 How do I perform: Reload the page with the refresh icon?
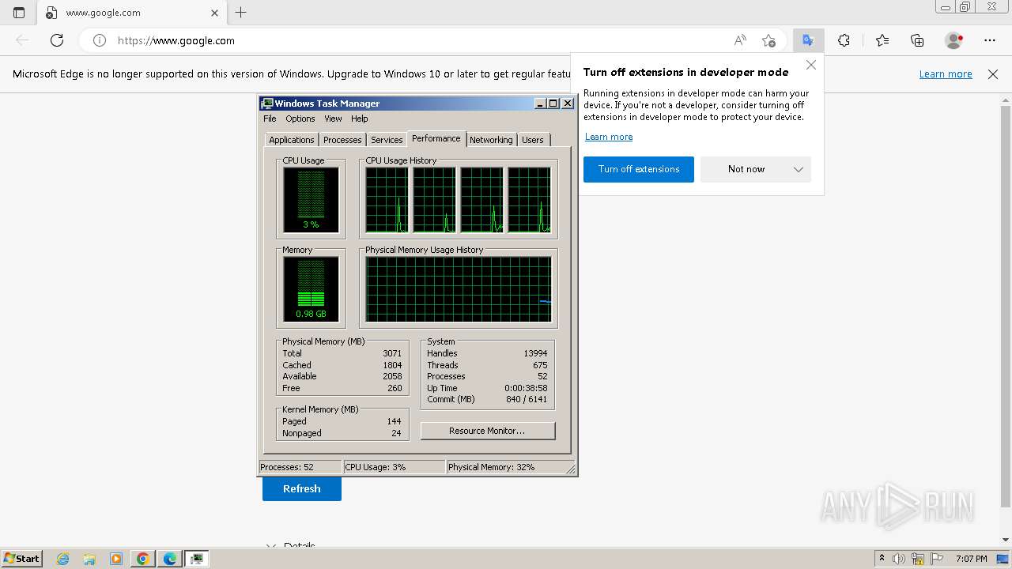tap(57, 40)
